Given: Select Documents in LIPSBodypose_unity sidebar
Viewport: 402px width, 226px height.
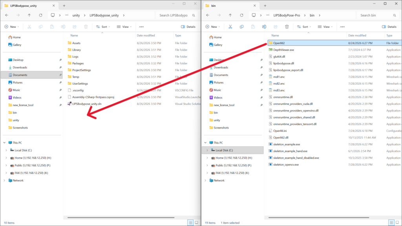Looking at the screenshot, I should [32, 75].
